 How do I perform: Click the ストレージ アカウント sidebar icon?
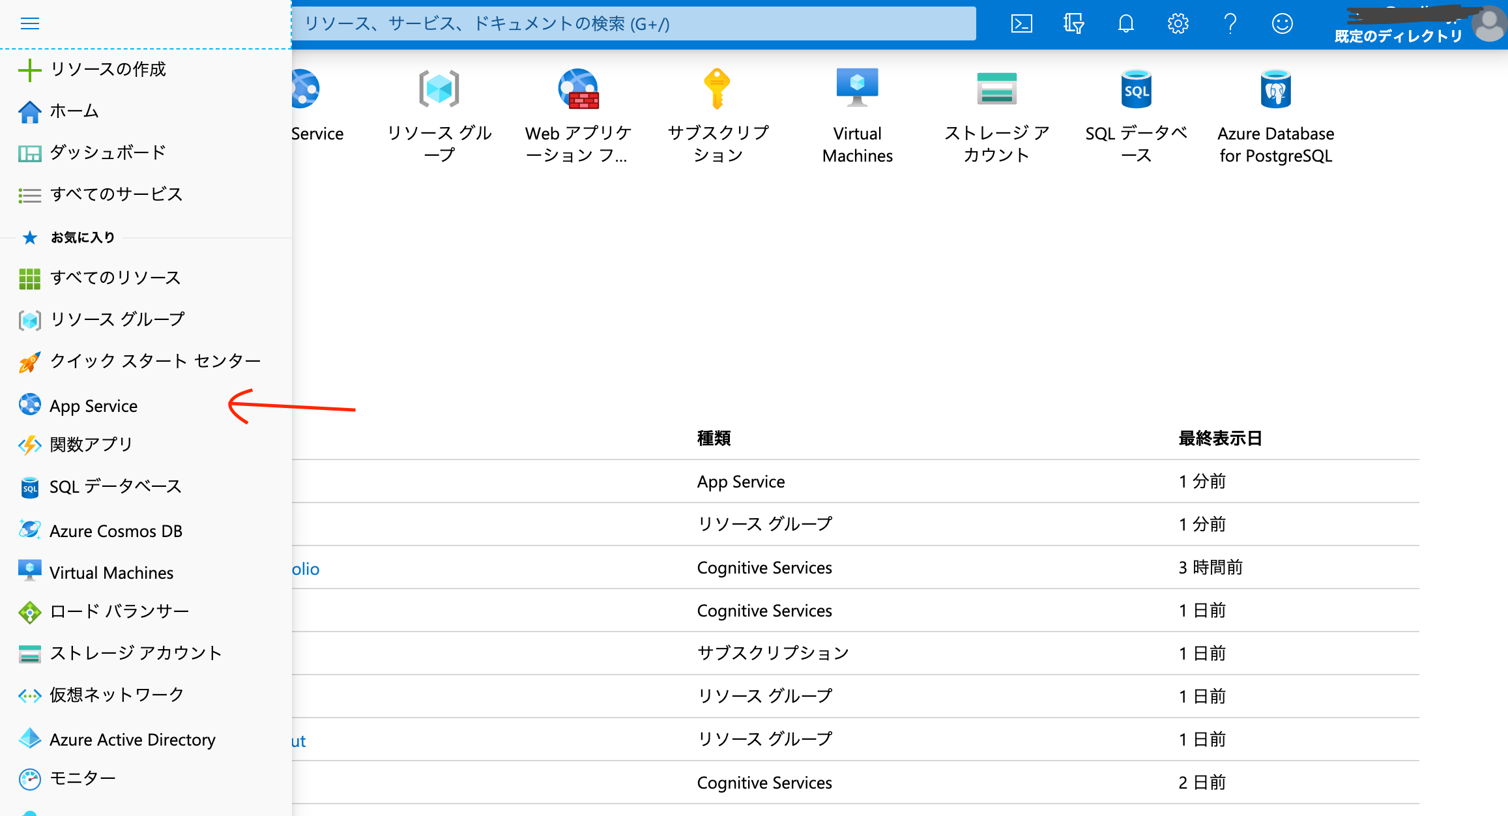pyautogui.click(x=30, y=654)
